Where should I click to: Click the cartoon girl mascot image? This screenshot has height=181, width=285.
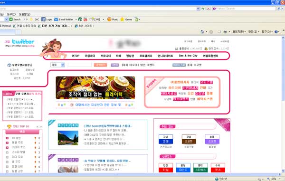pos(53,48)
